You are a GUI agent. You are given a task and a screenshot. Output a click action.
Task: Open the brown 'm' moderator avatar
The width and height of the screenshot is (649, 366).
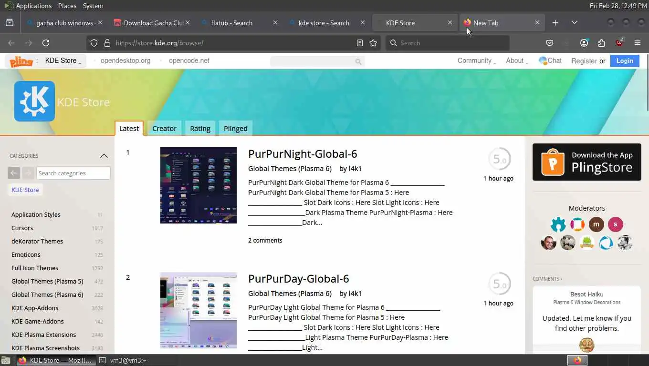click(596, 224)
